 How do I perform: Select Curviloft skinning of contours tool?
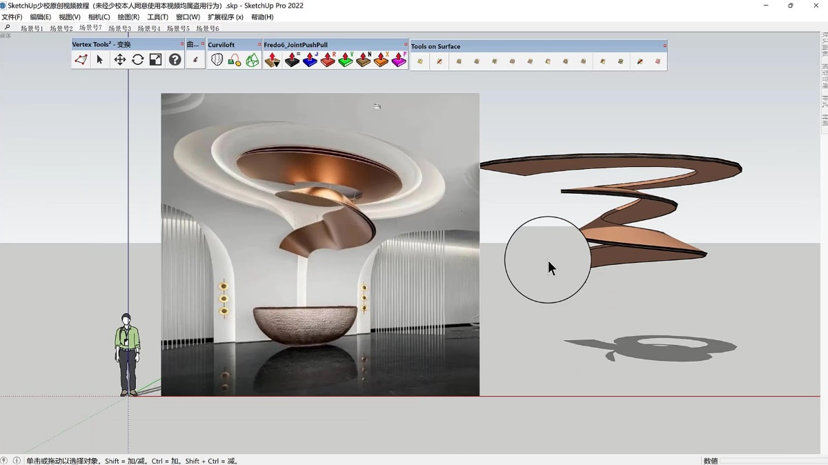pos(253,60)
